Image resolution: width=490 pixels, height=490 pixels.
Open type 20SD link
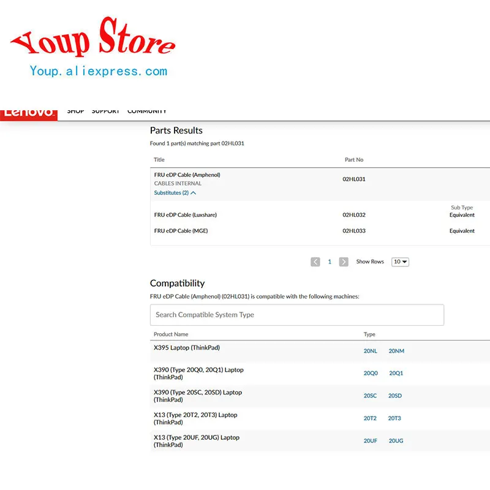395,396
